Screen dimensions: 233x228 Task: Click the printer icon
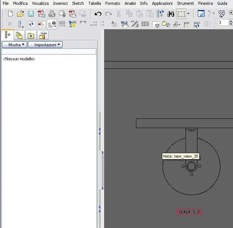(x=52, y=14)
